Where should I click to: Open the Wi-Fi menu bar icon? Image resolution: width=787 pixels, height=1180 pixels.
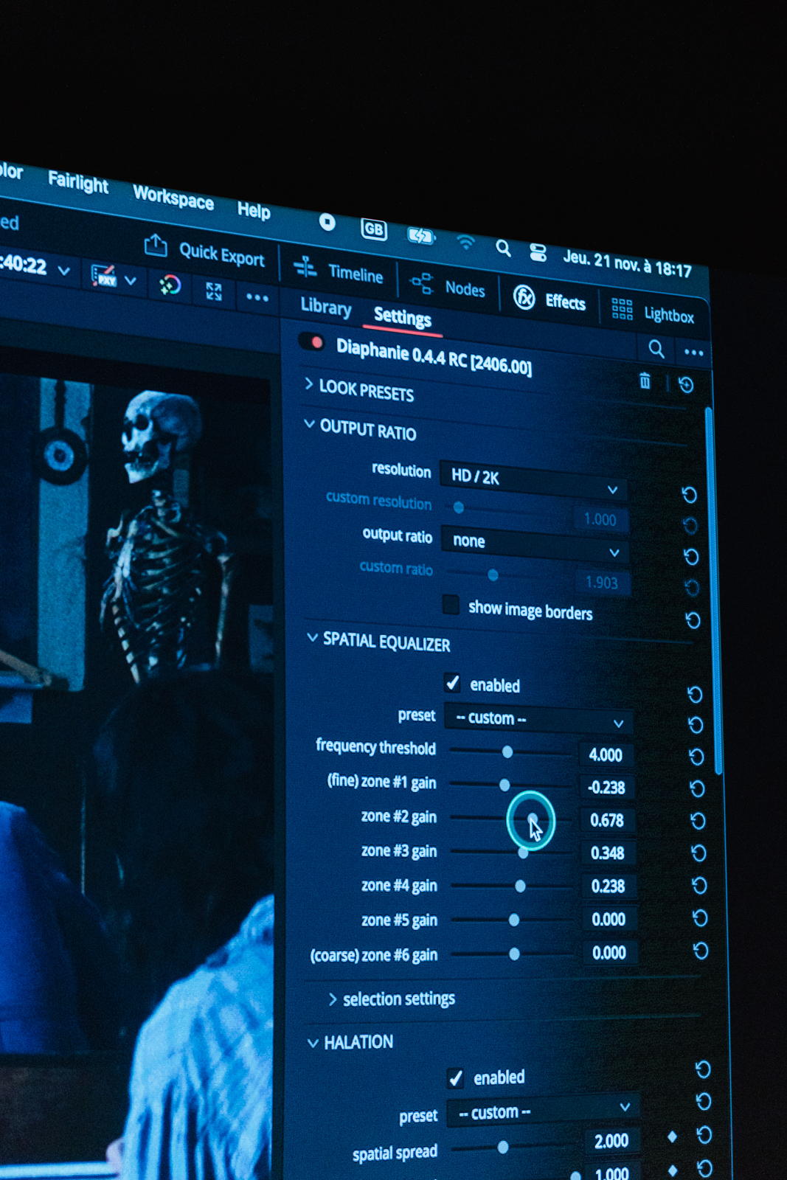tap(465, 242)
